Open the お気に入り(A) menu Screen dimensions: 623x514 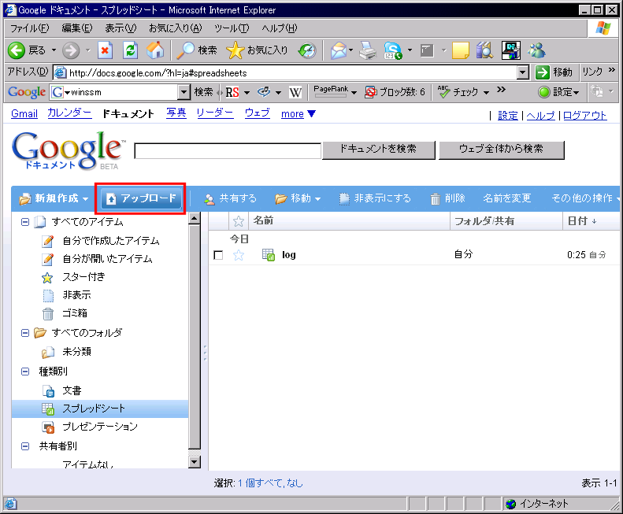175,28
